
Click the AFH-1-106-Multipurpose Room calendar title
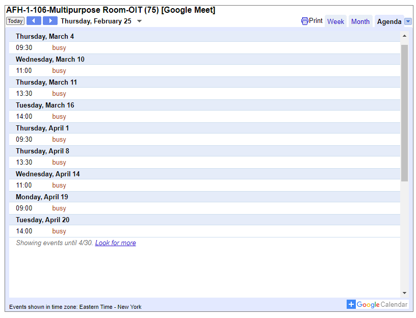[111, 10]
